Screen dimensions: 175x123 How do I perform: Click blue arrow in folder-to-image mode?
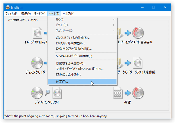click(128, 63)
